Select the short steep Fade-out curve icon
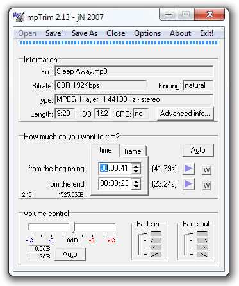 (202, 240)
